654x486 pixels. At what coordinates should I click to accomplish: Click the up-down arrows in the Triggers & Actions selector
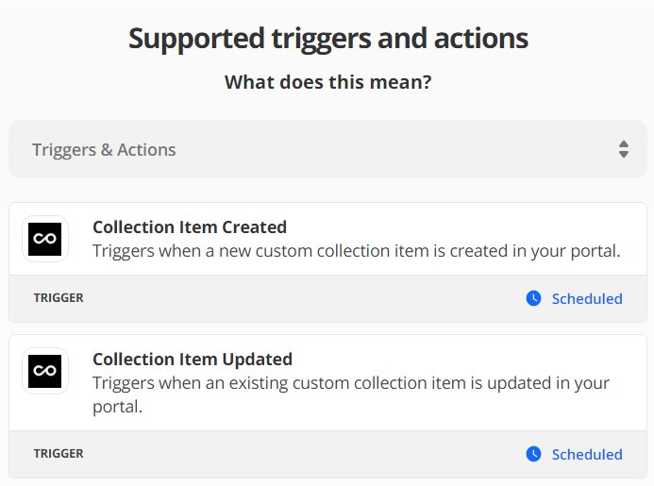tap(623, 149)
